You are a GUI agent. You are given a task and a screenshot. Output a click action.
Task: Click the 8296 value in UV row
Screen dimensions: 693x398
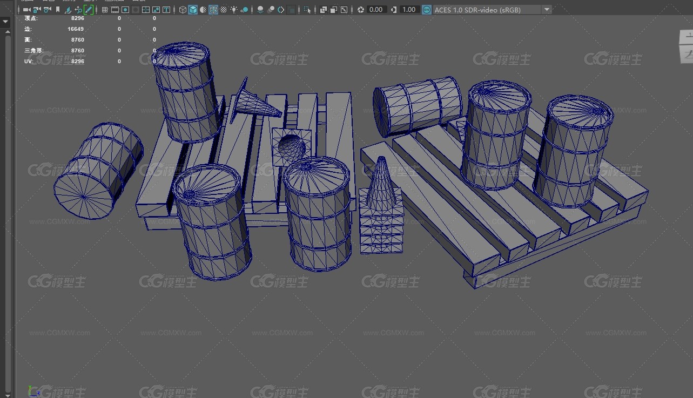coord(78,62)
